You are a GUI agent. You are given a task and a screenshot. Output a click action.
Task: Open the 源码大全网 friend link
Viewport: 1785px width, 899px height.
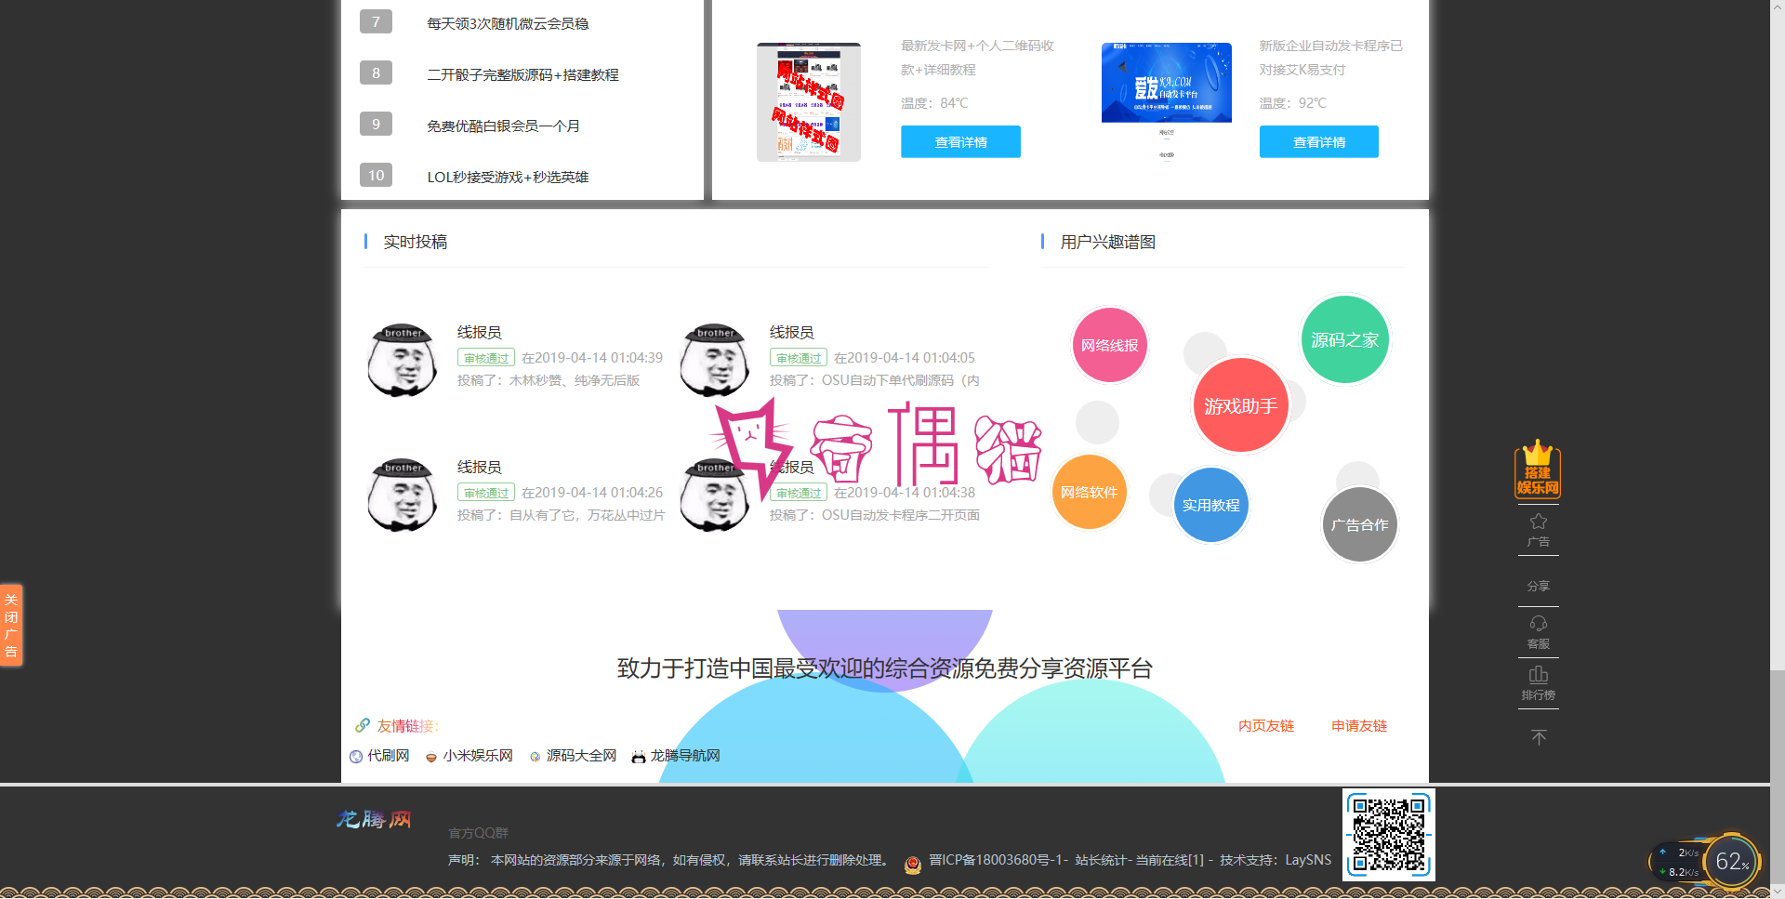click(582, 756)
